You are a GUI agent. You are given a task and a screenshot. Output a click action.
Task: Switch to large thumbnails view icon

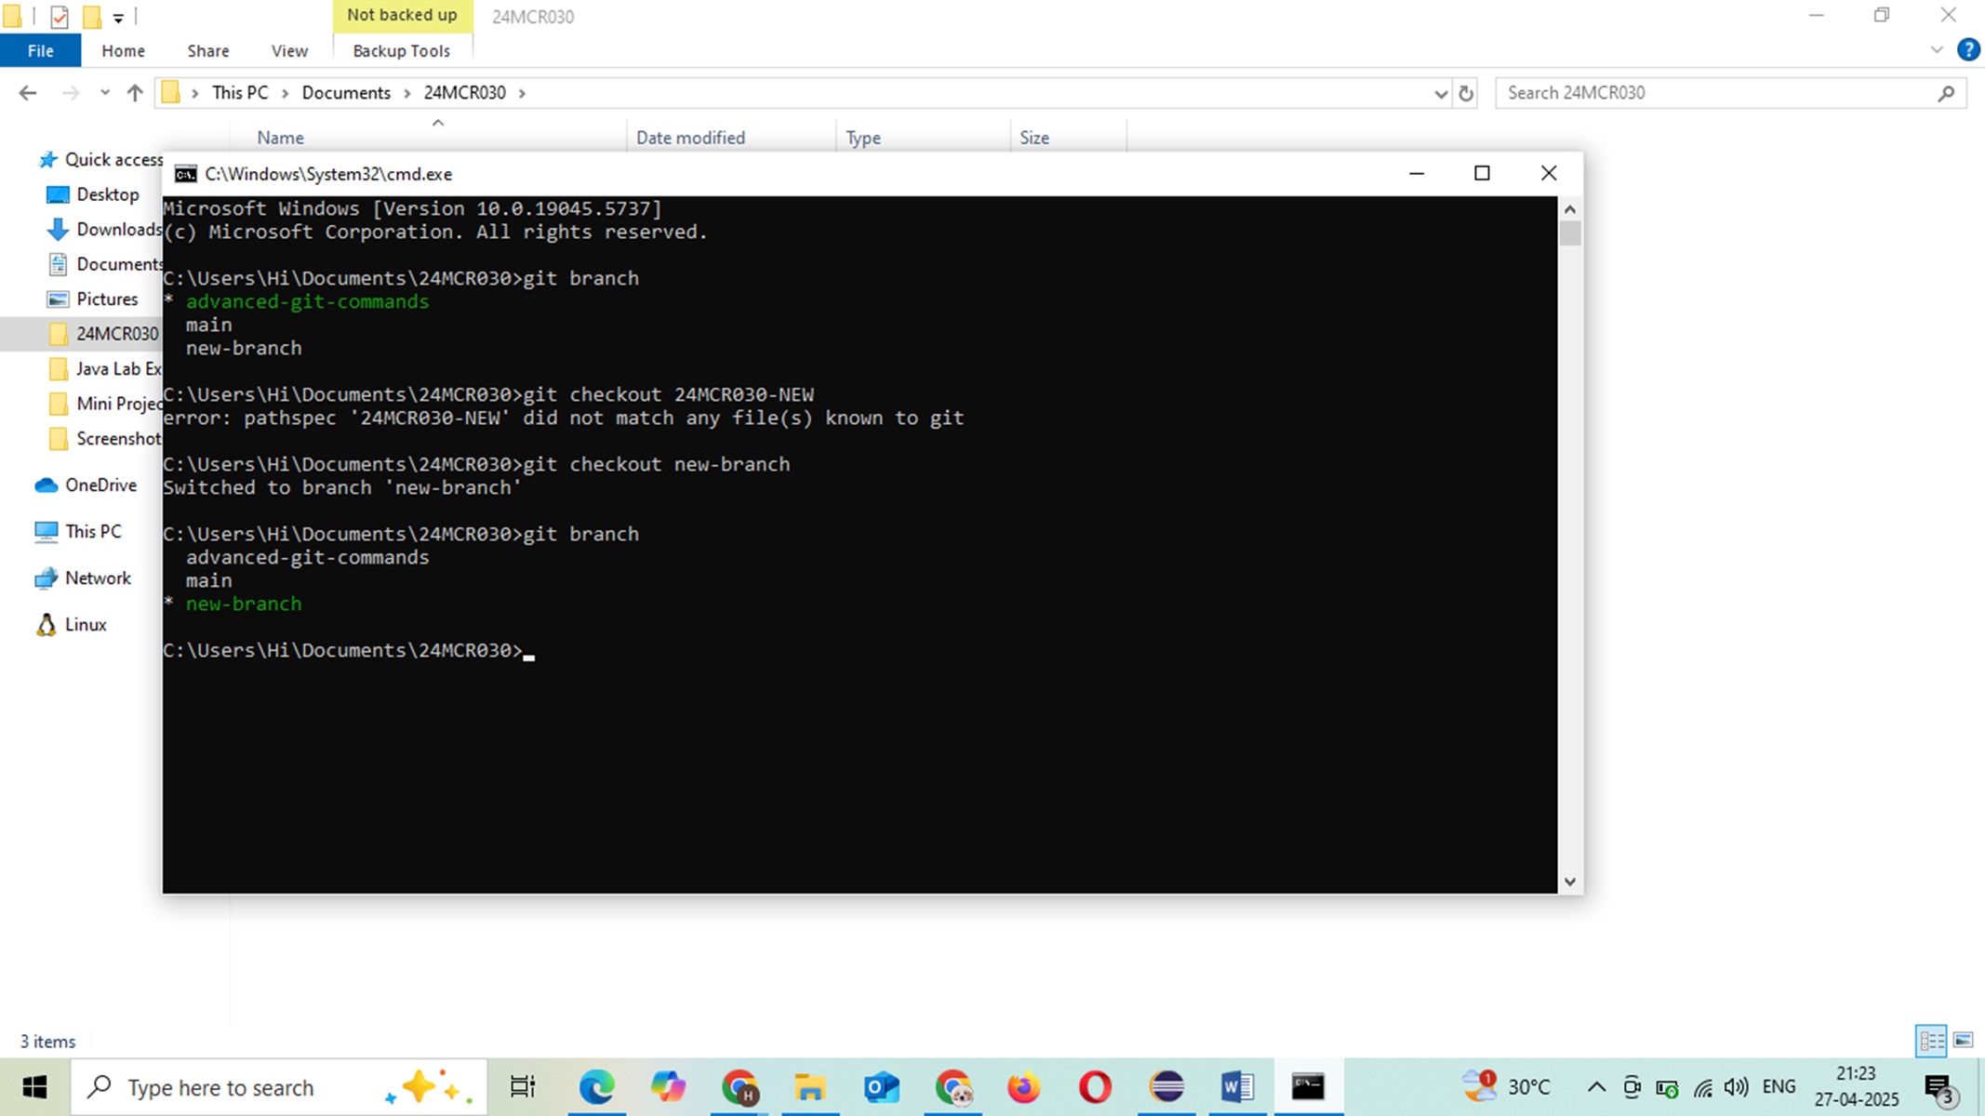[1963, 1041]
